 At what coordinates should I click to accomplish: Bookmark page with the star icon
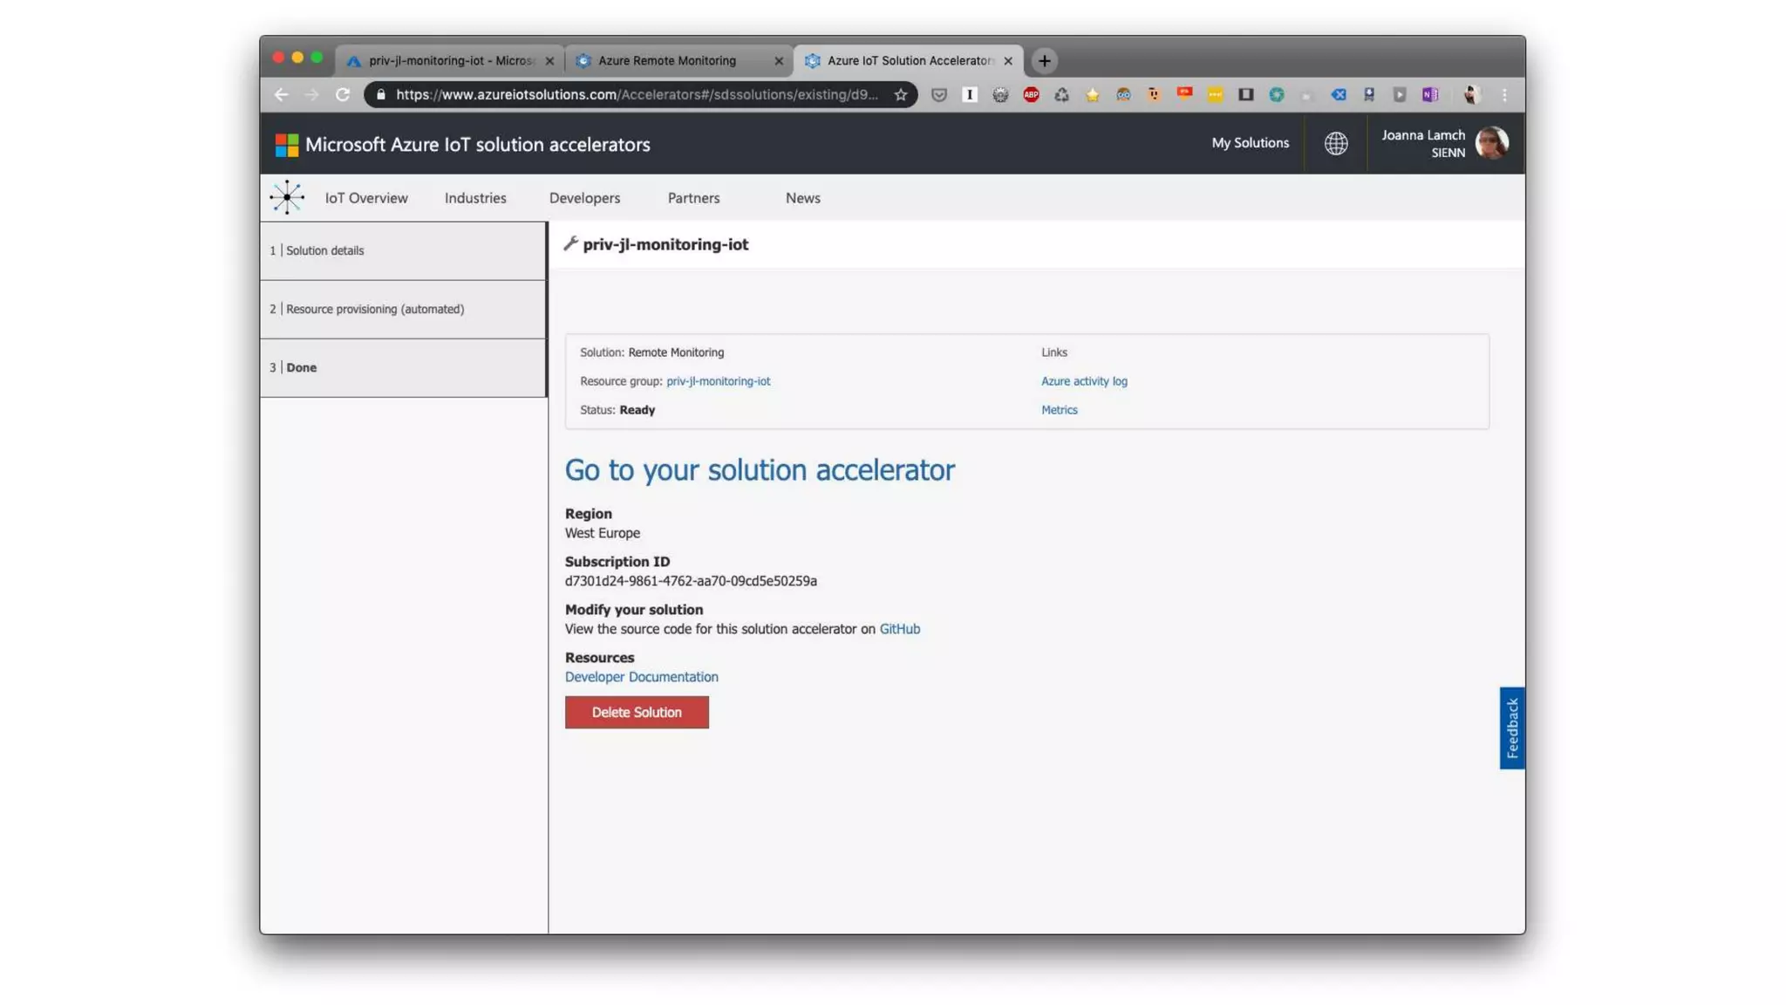[x=901, y=95]
